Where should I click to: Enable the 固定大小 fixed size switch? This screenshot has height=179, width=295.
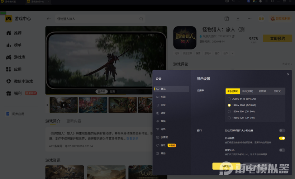click(x=282, y=150)
